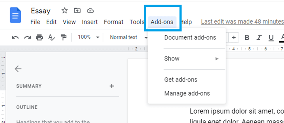Click the Add-ons menu
This screenshot has width=284, height=123.
tap(162, 22)
